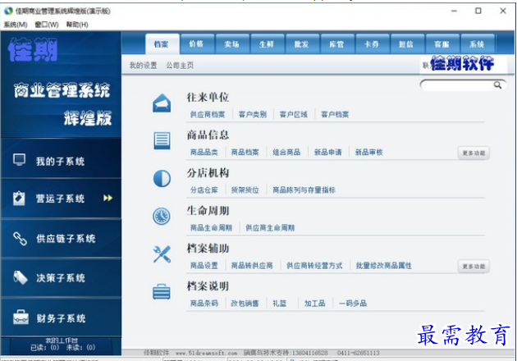Click the search magnifier icon
The height and width of the screenshot is (361, 517).
497,85
